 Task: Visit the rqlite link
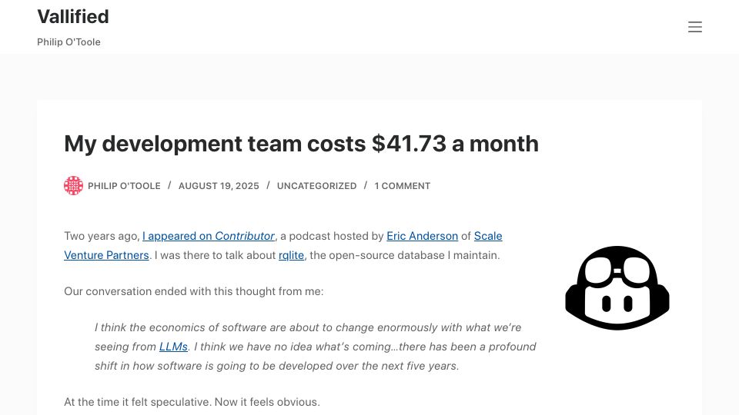(x=291, y=255)
